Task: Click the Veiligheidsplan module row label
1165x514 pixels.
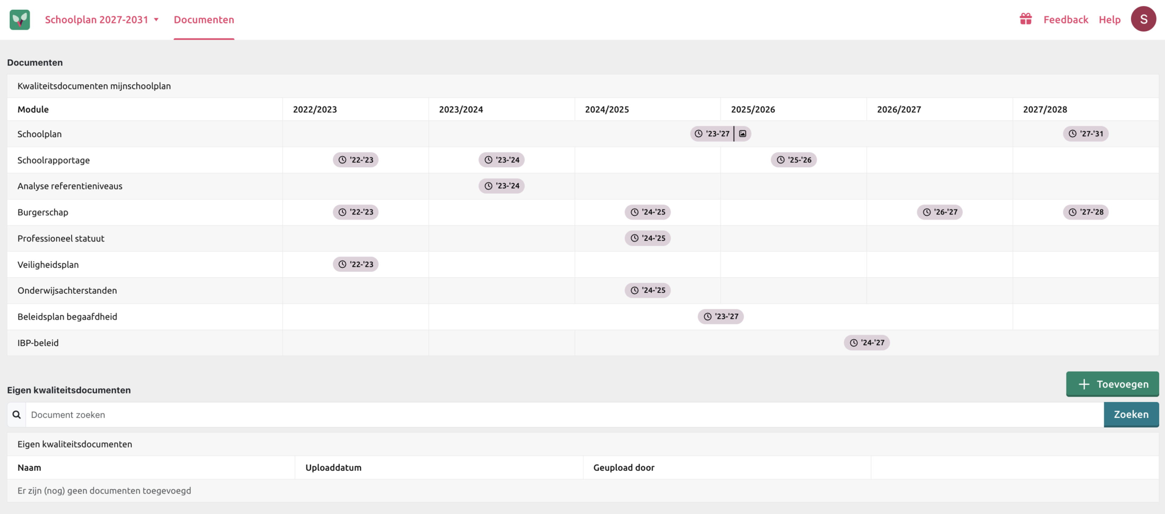Action: pos(48,265)
